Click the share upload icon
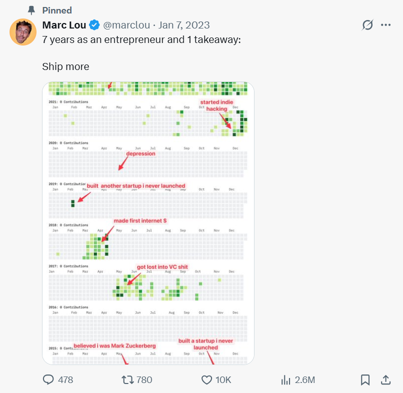This screenshot has width=403, height=393. pos(385,380)
